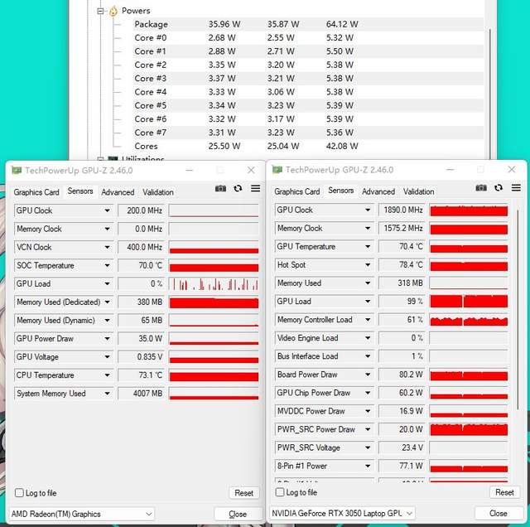Click SOC Temperature graph
Image resolution: width=530 pixels, height=527 pixels.
pos(214,265)
